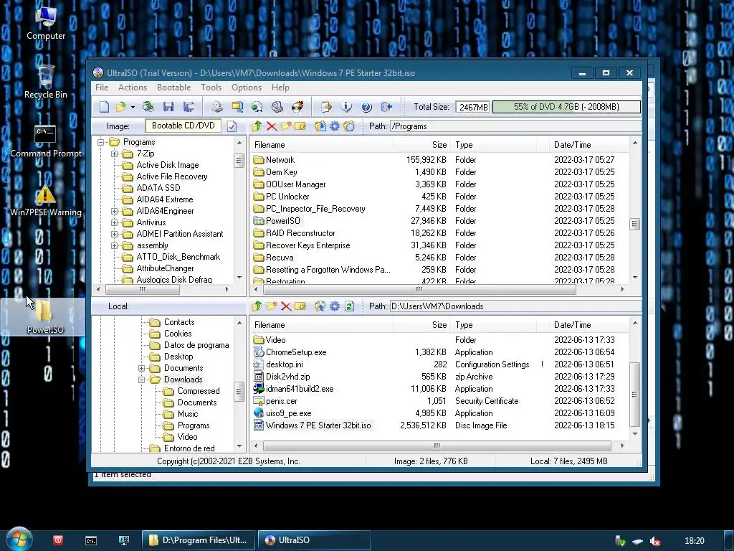Click the Windows Start orb

[x=19, y=540]
